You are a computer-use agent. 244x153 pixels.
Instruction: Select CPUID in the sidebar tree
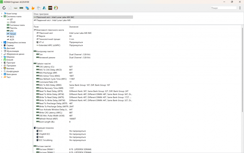(13, 22)
